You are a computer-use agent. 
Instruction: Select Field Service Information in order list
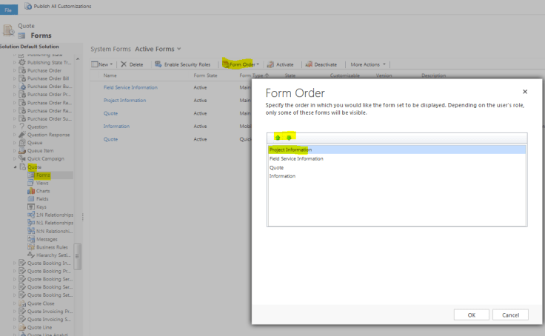pos(296,158)
